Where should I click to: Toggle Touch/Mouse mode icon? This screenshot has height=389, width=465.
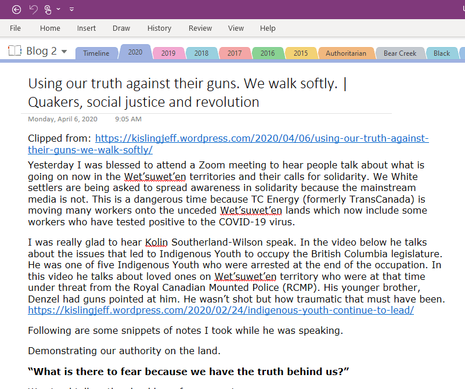pos(48,9)
